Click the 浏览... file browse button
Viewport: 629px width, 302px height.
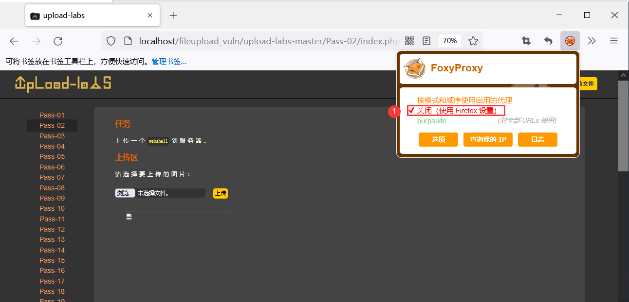tap(125, 193)
